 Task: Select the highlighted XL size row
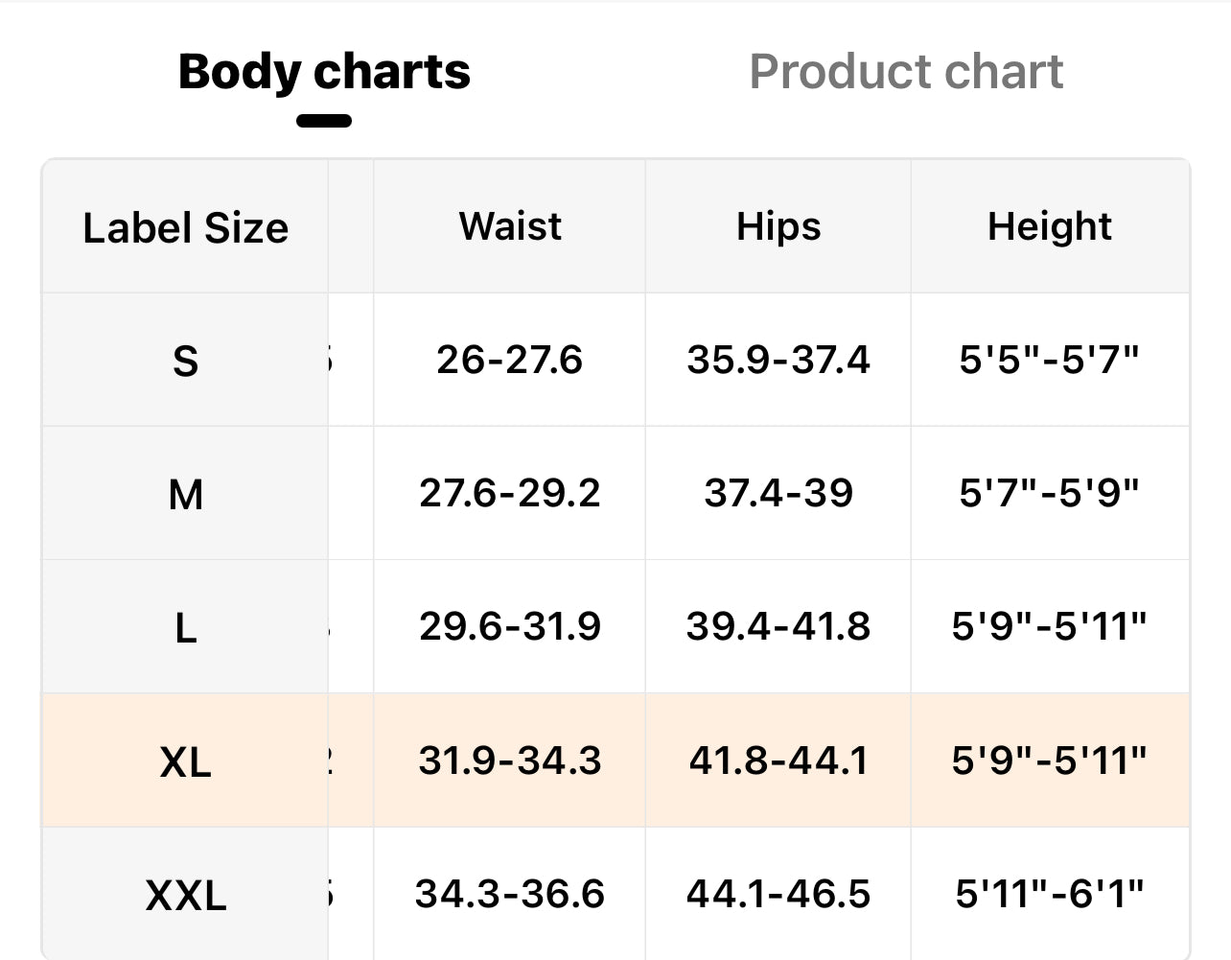click(x=185, y=761)
